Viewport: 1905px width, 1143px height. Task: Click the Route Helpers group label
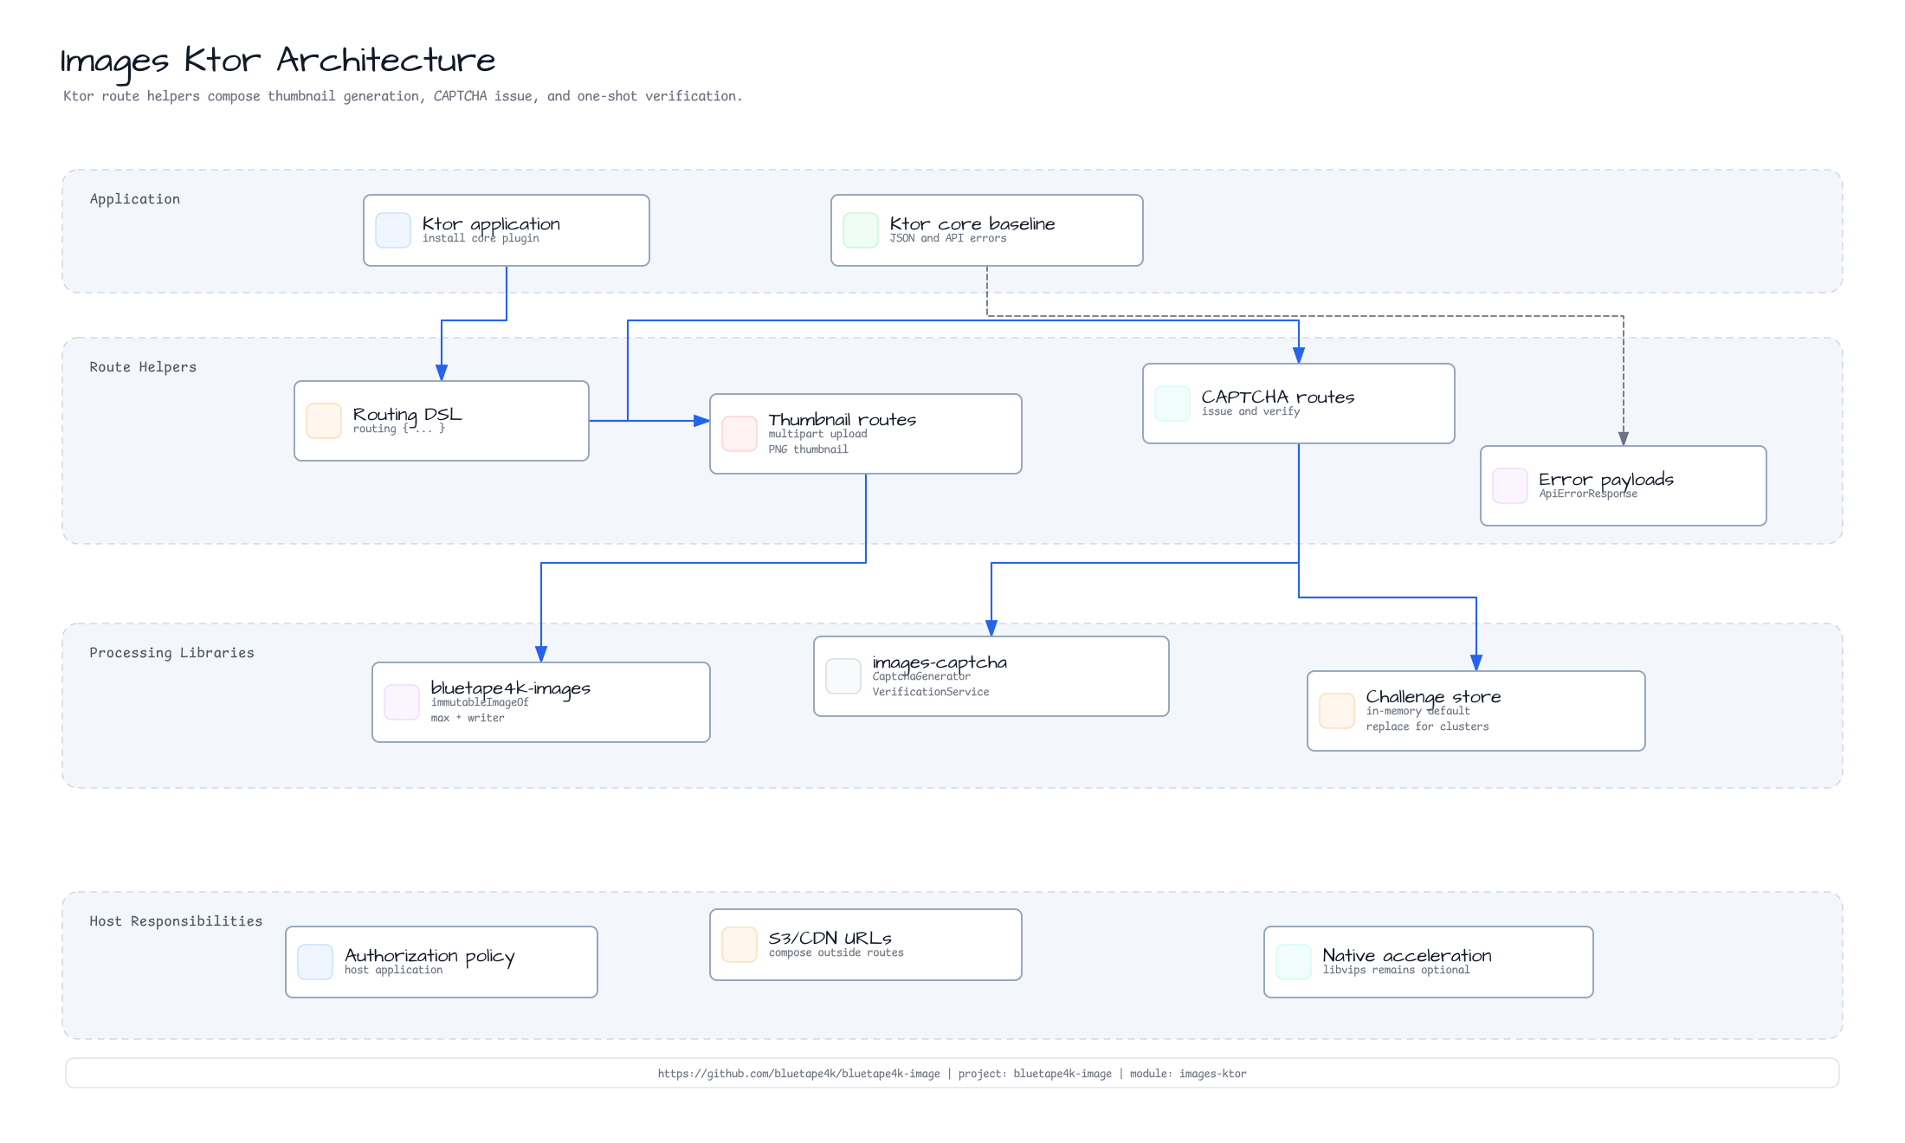coord(143,367)
